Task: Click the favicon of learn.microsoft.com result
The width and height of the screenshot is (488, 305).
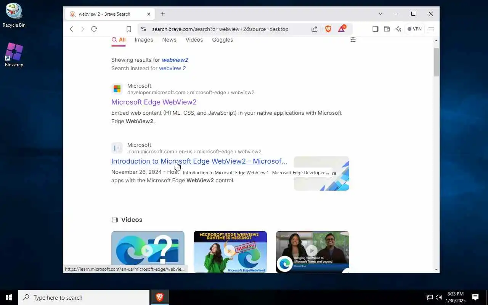Action: pyautogui.click(x=117, y=148)
